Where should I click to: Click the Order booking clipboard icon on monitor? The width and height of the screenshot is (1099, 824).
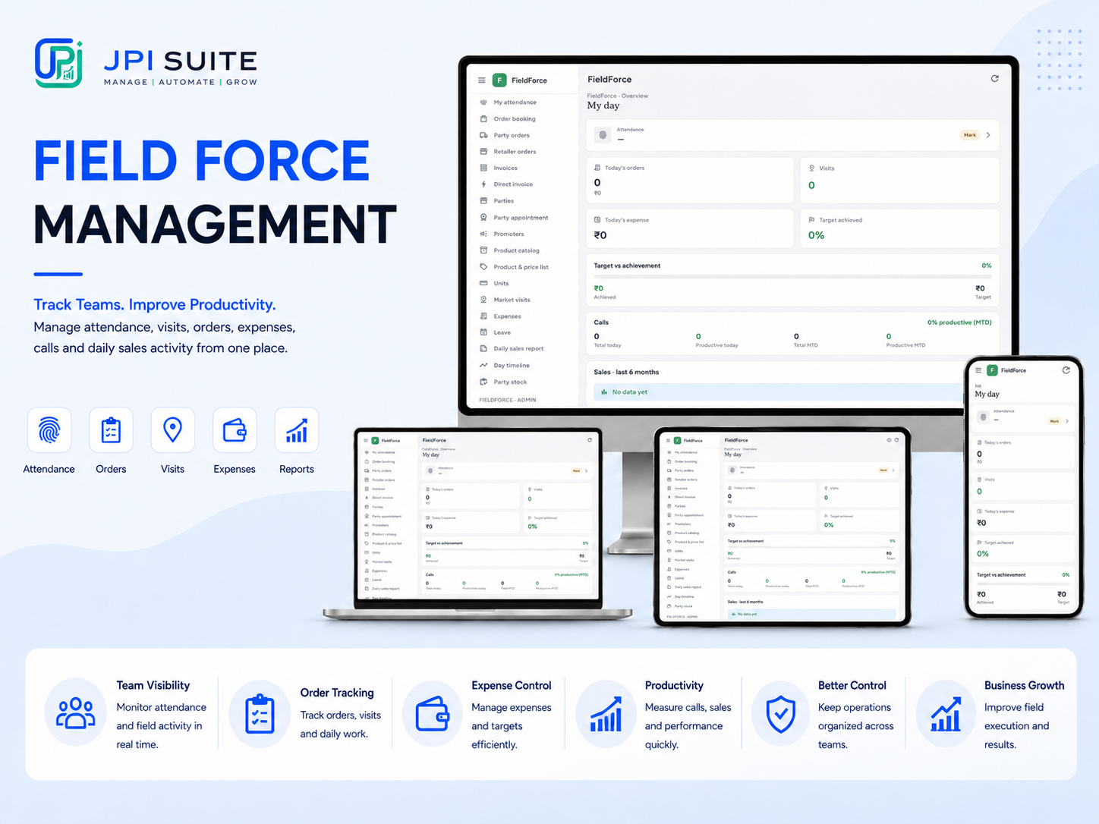[483, 118]
